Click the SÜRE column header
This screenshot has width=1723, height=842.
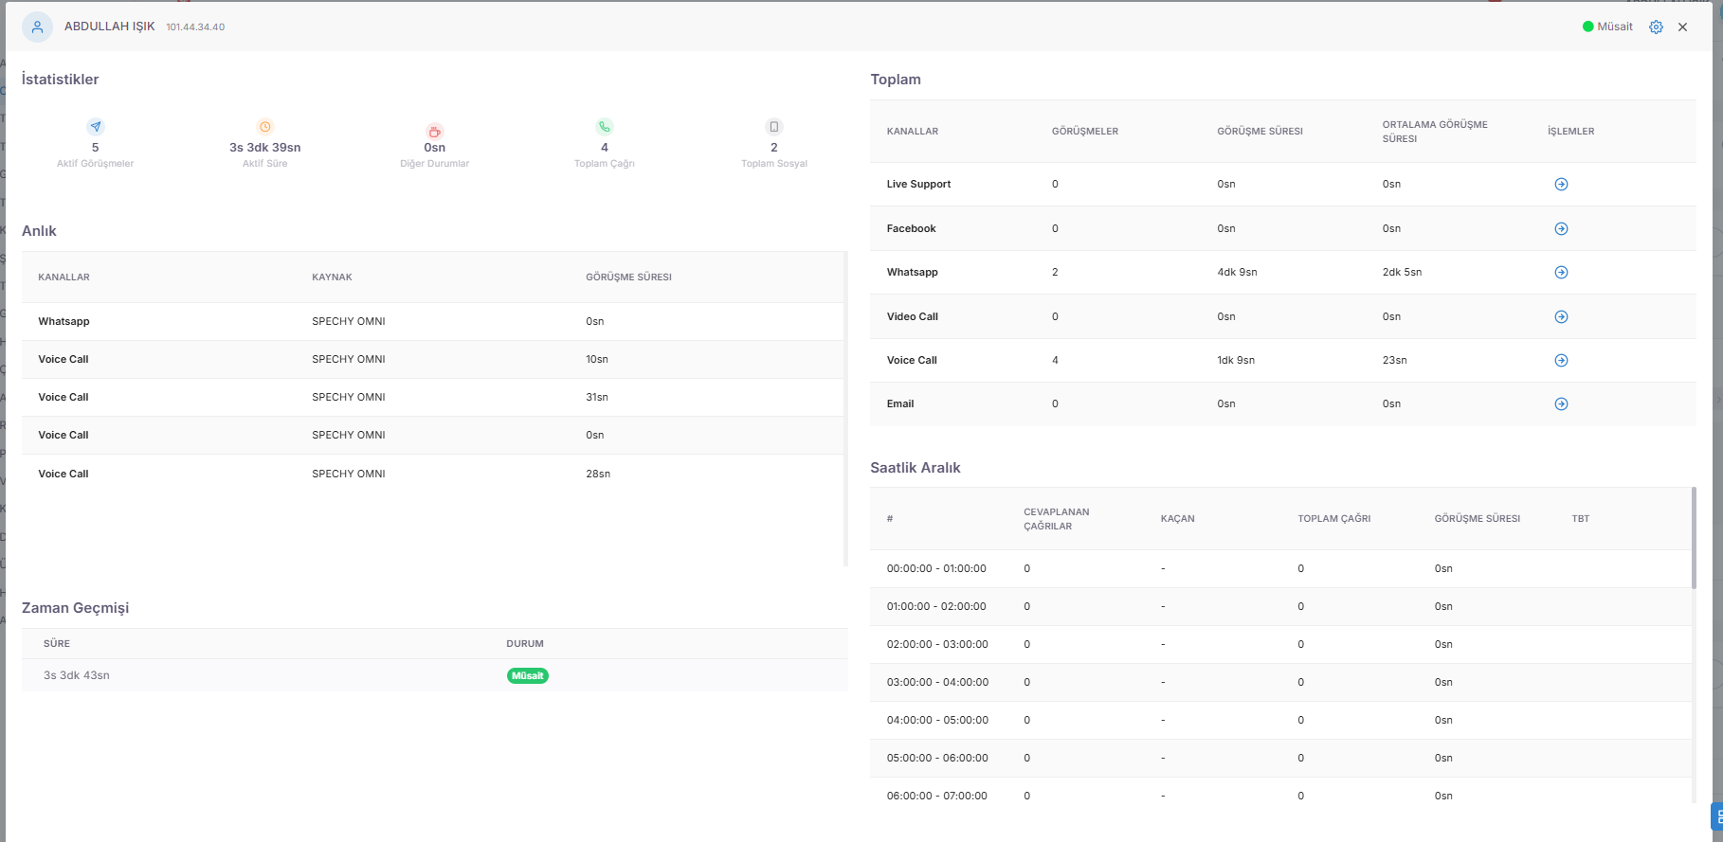click(x=57, y=644)
